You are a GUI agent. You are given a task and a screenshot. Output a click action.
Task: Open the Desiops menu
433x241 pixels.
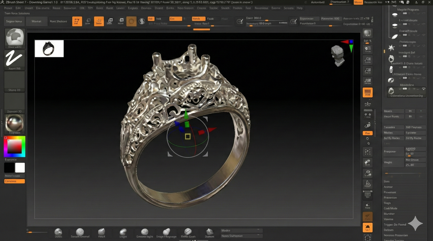coord(146,8)
